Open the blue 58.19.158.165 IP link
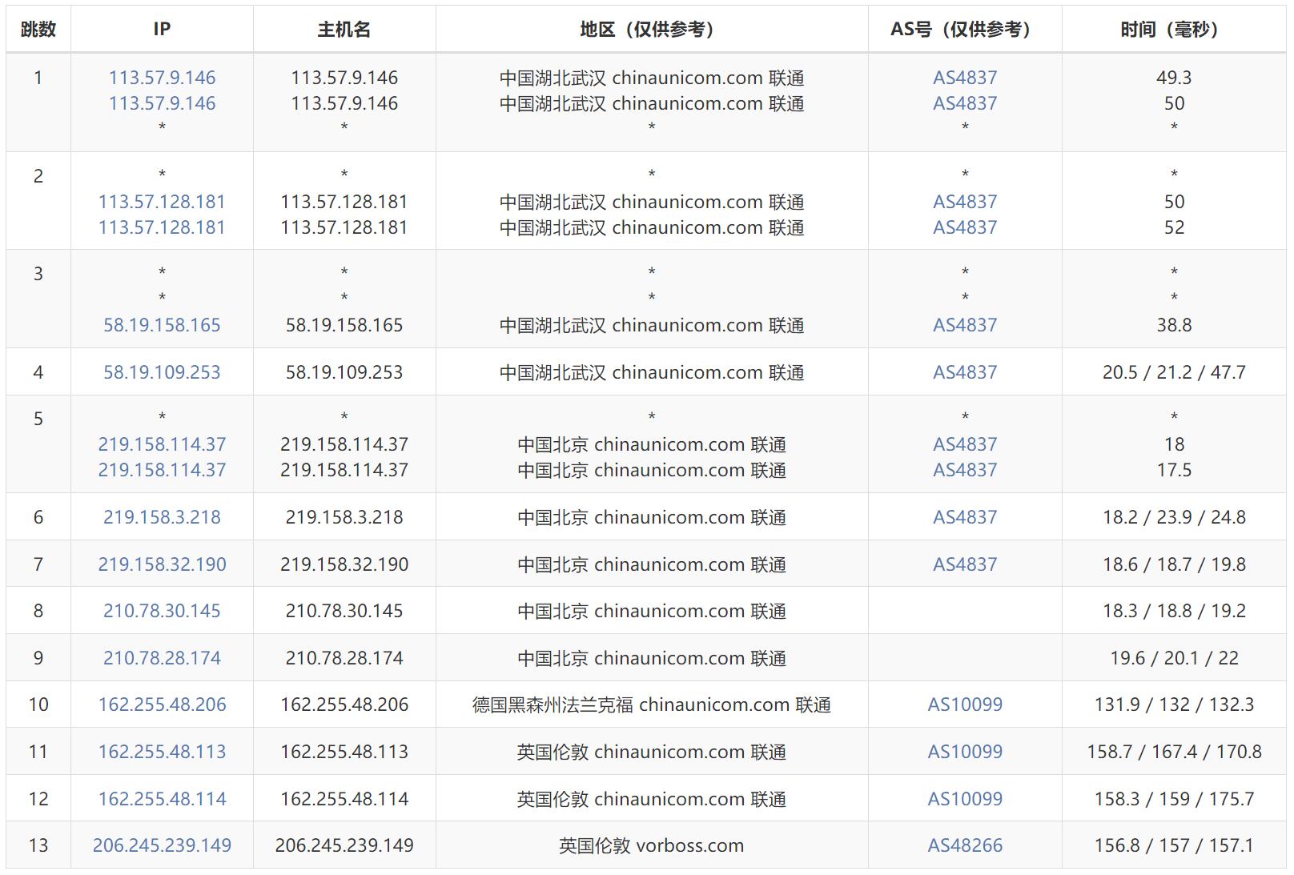This screenshot has width=1294, height=875. coord(162,325)
